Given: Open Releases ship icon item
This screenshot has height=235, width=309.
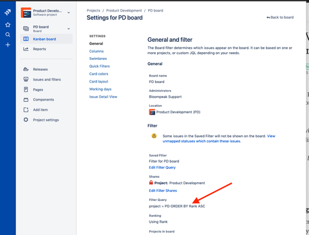Looking at the screenshot, I should (35, 69).
